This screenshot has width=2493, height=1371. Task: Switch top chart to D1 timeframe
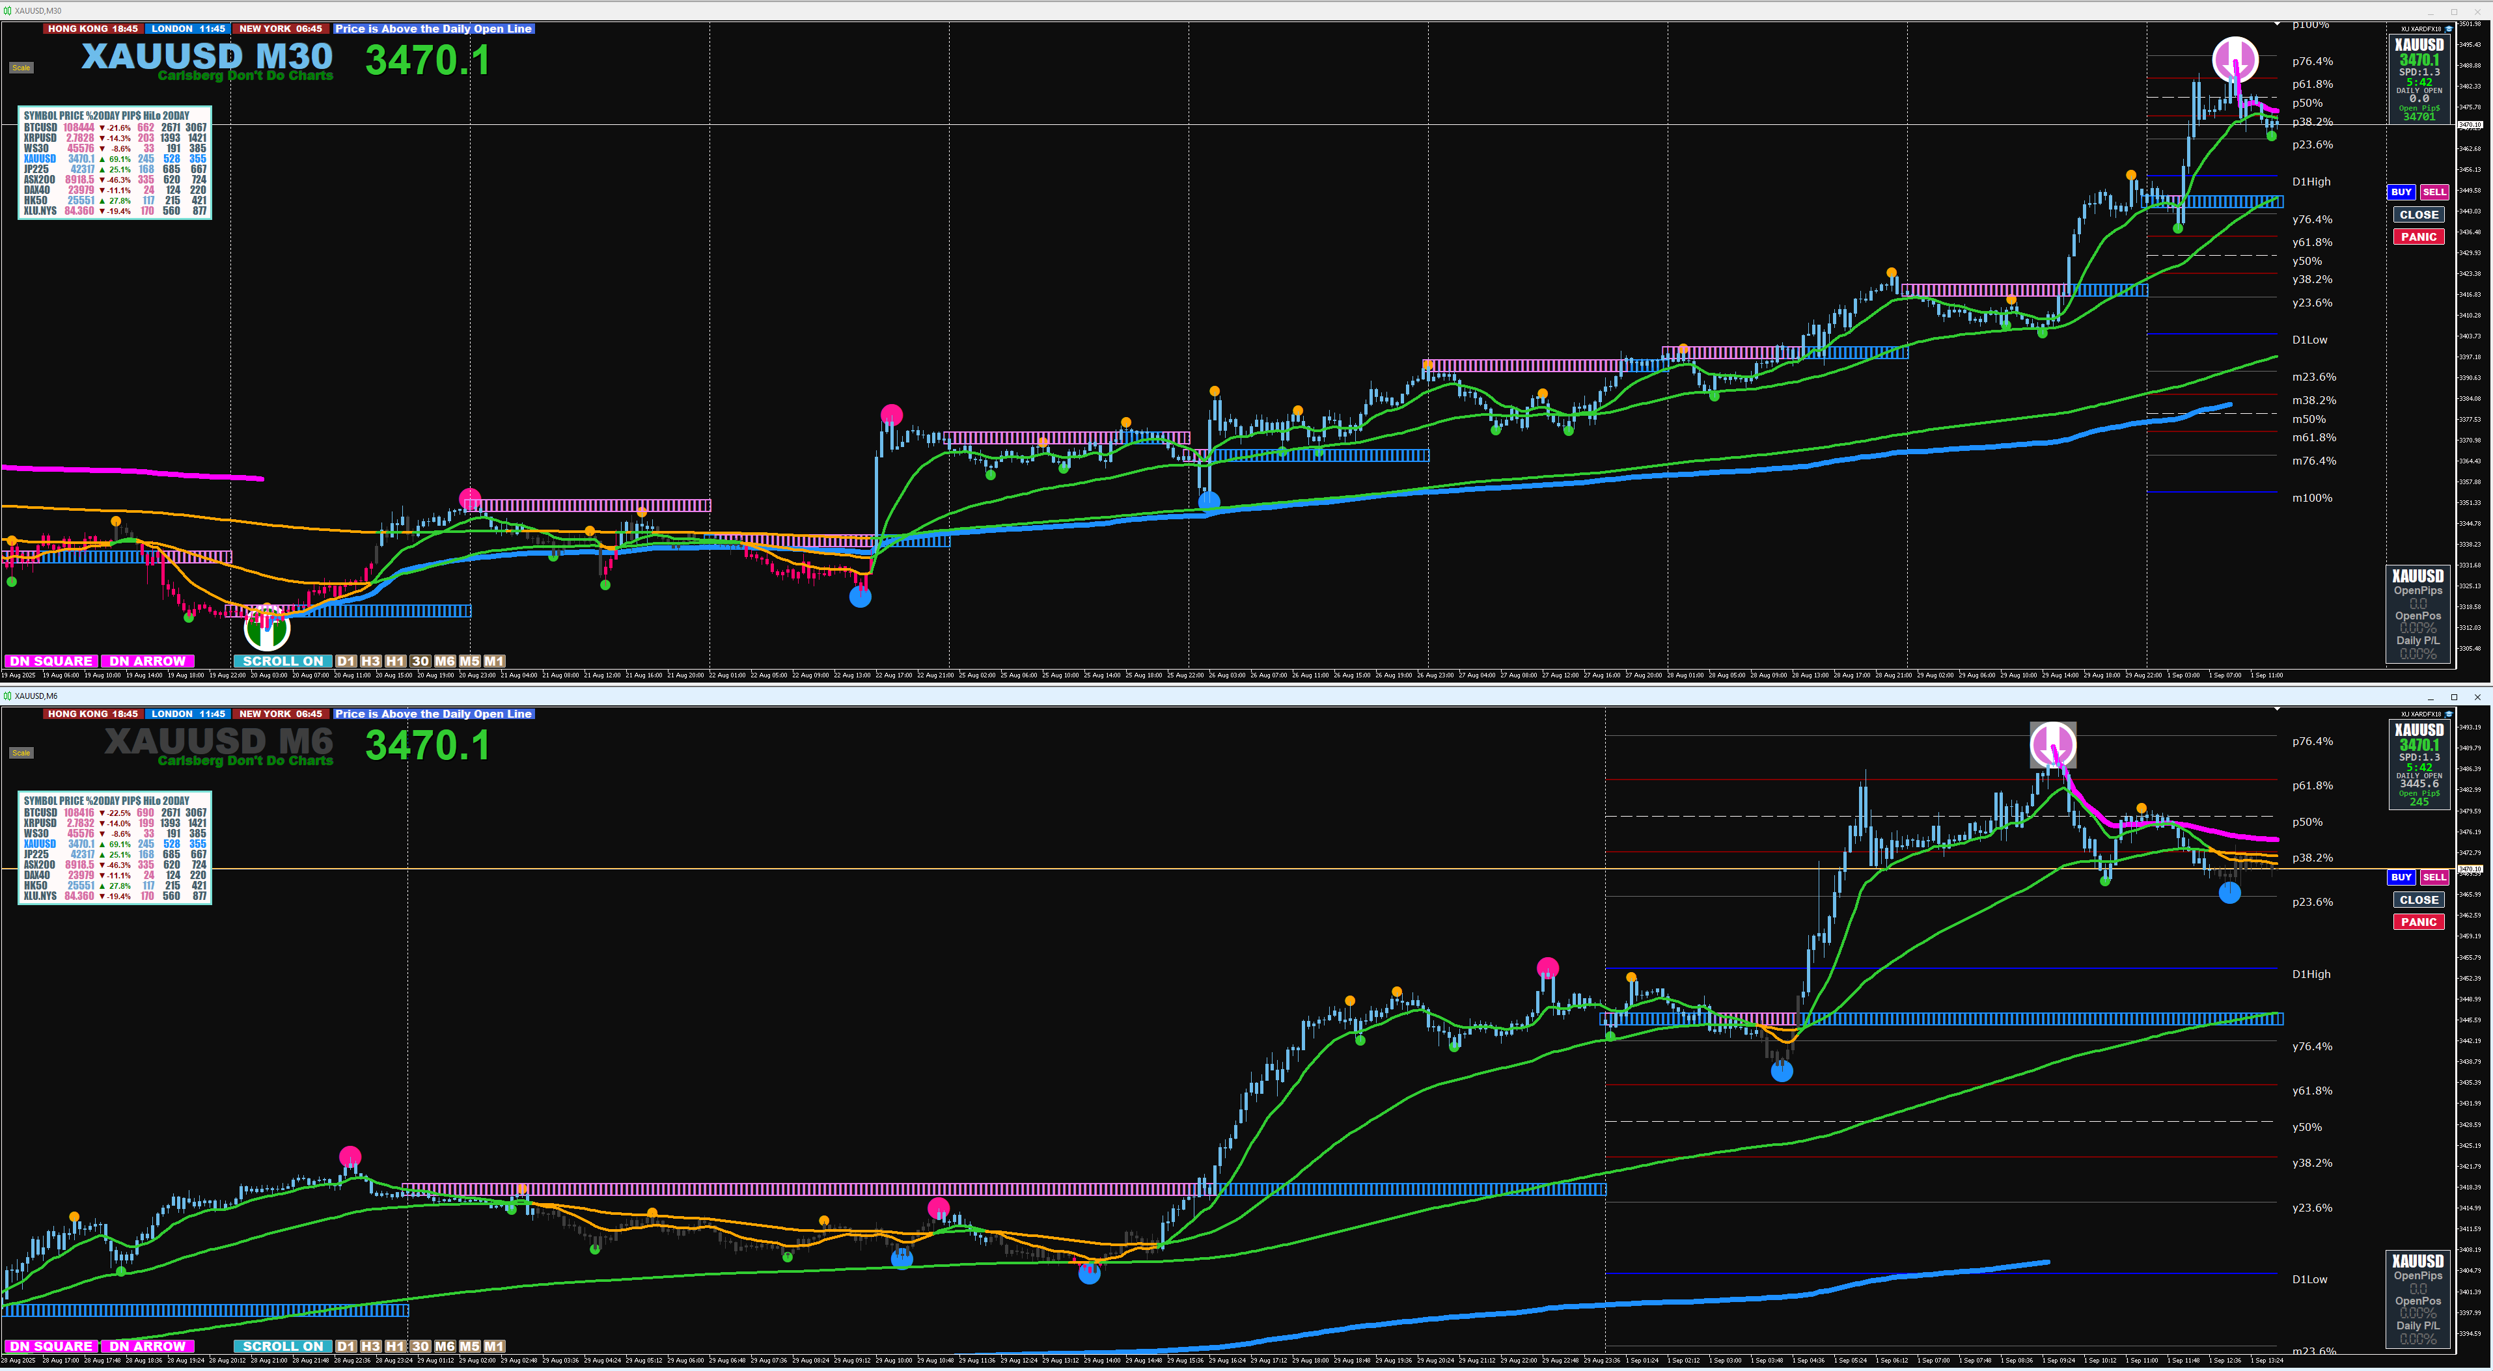pos(346,662)
